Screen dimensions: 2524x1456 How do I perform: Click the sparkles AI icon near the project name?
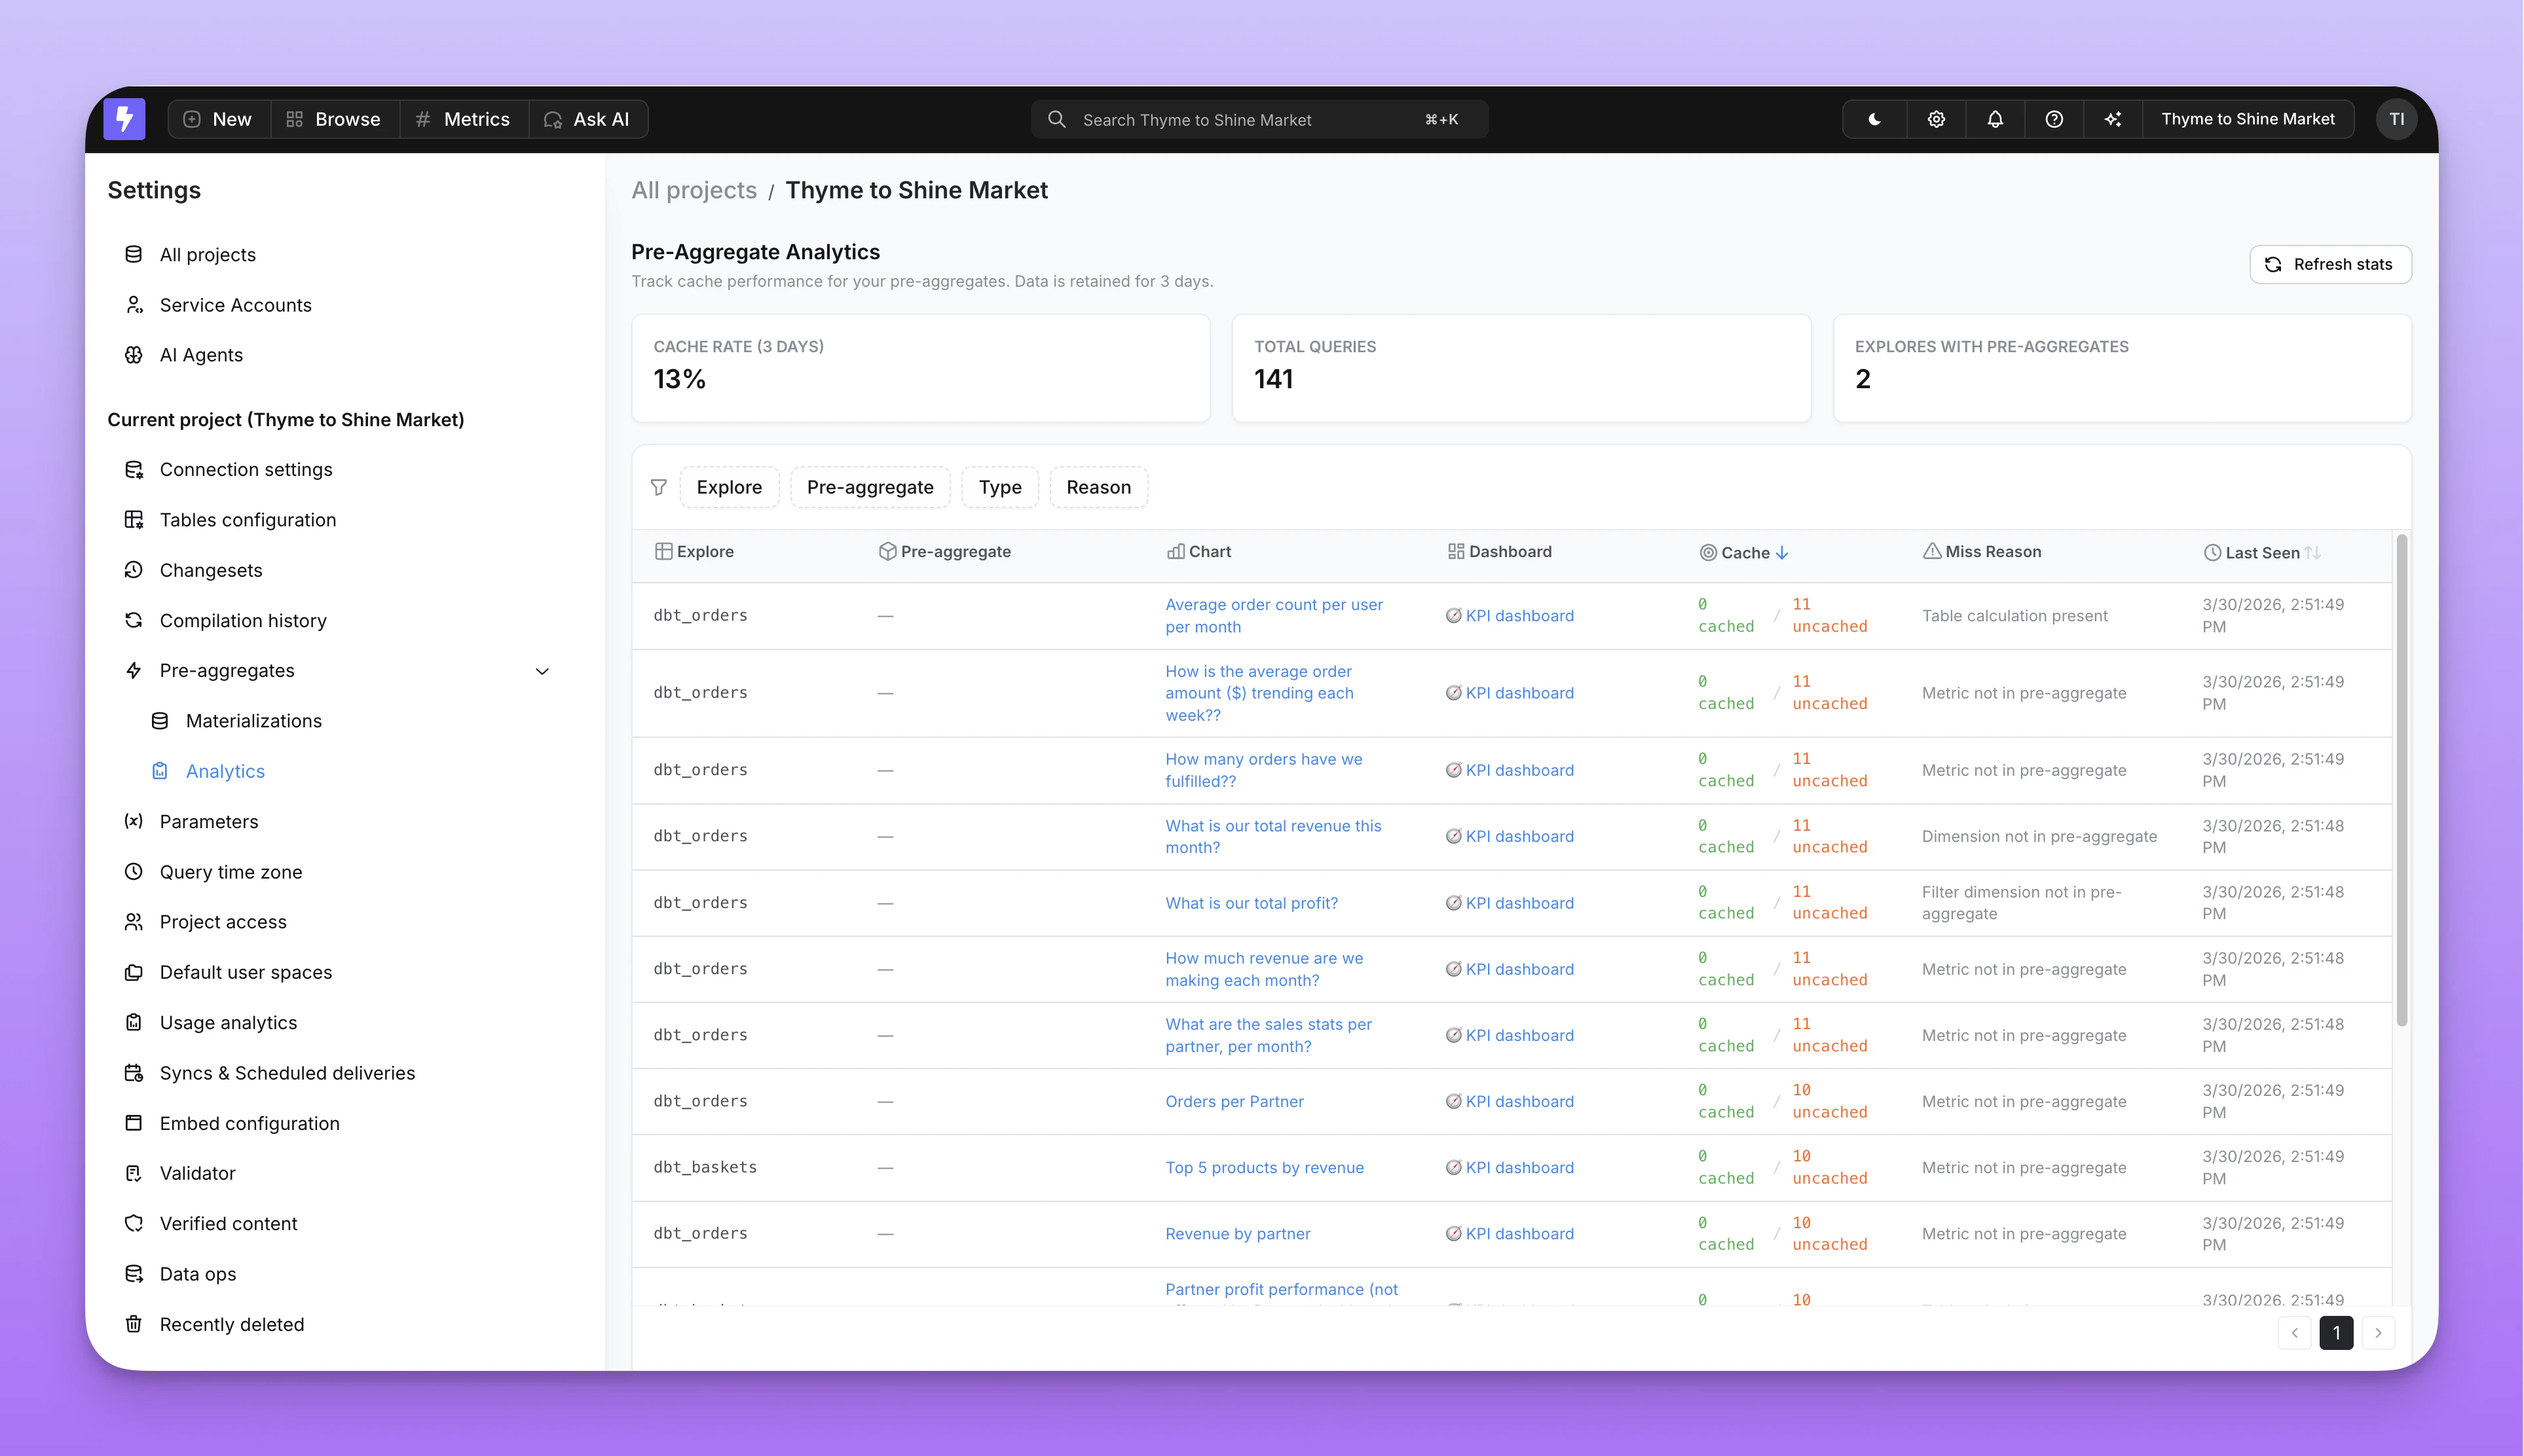pos(2114,119)
